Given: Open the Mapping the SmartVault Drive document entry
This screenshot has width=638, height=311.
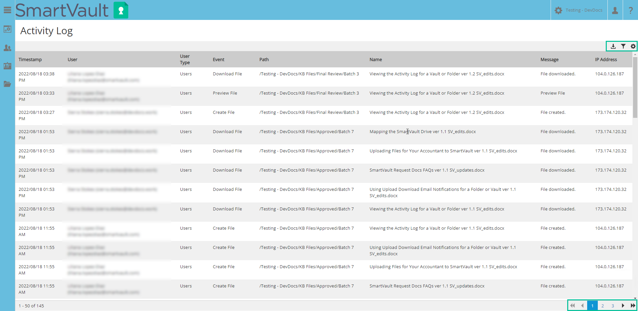Looking at the screenshot, I should point(423,131).
